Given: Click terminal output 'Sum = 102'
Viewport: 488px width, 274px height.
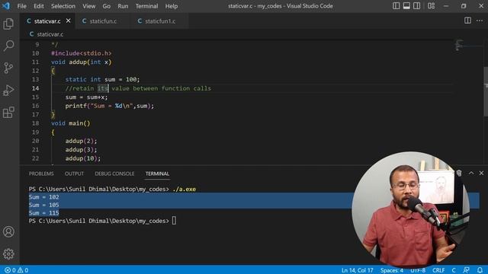Looking at the screenshot, I should coord(44,197).
